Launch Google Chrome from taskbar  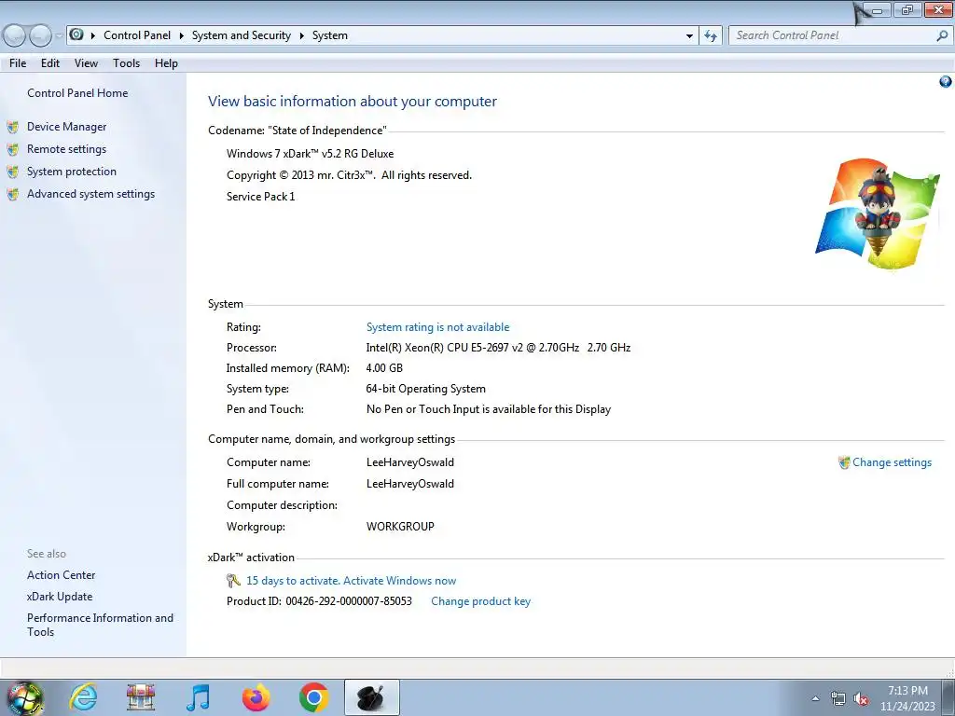(314, 697)
